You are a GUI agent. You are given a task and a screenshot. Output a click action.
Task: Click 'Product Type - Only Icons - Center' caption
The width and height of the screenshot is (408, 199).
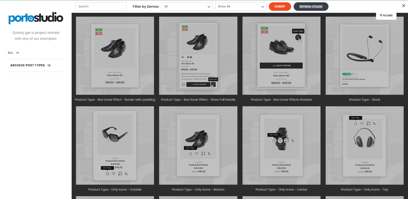click(281, 190)
